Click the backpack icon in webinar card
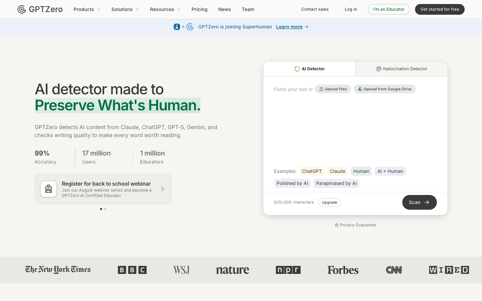Image resolution: width=482 pixels, height=301 pixels. click(49, 189)
